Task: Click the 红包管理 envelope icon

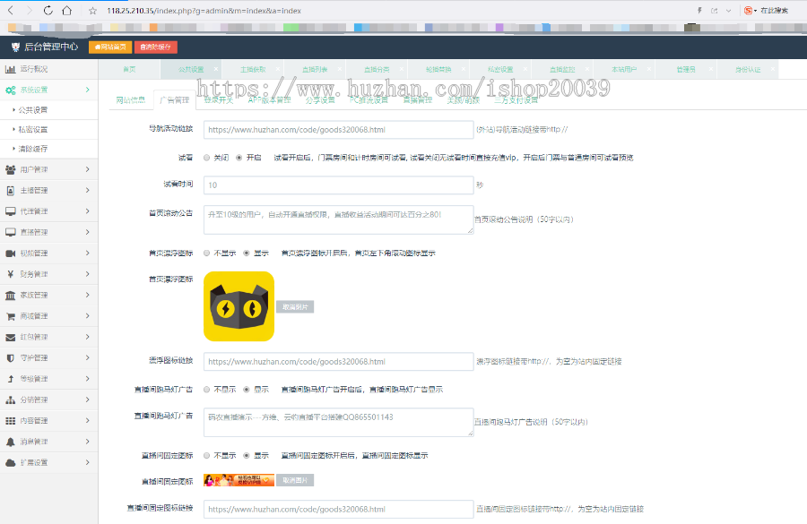Action: click(10, 337)
